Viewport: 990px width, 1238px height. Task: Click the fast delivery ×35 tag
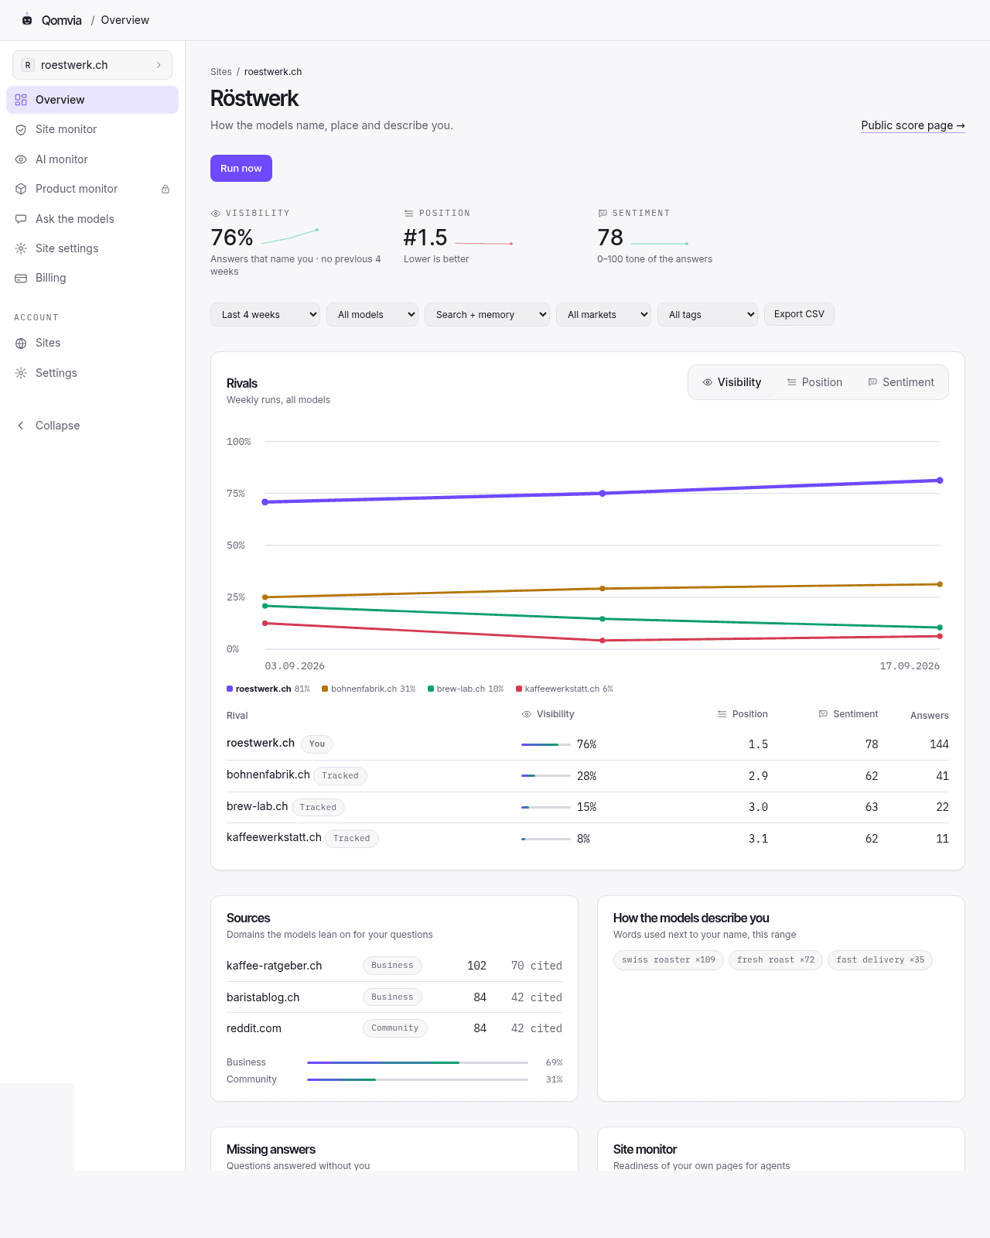pos(880,960)
